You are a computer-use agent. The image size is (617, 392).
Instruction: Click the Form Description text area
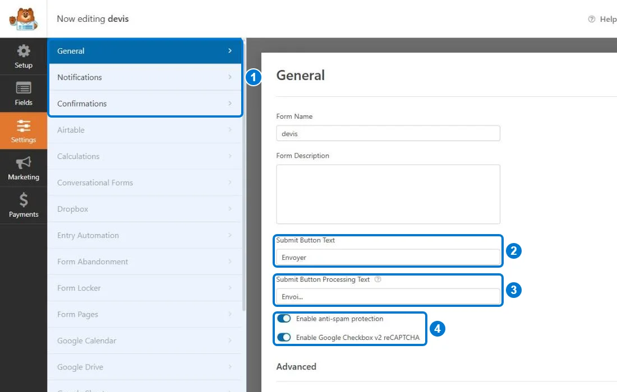click(388, 194)
